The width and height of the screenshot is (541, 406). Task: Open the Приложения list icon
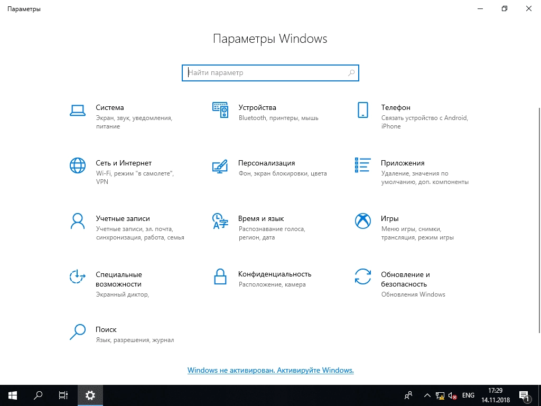coord(362,165)
